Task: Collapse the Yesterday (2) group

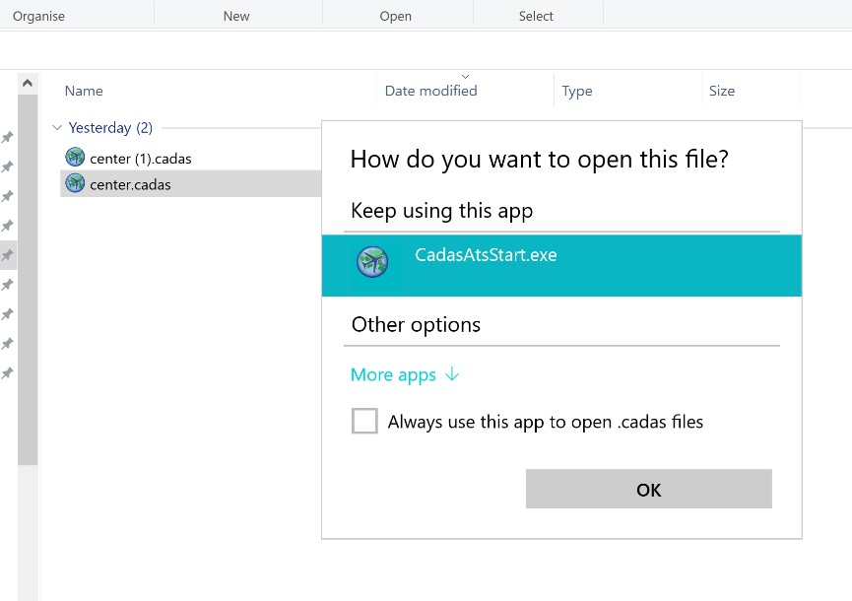Action: 57,128
